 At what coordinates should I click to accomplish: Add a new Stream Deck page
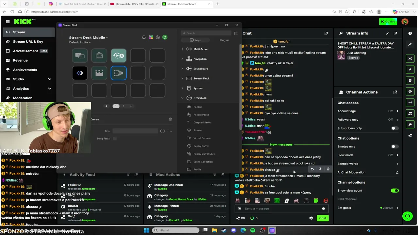coord(131,106)
